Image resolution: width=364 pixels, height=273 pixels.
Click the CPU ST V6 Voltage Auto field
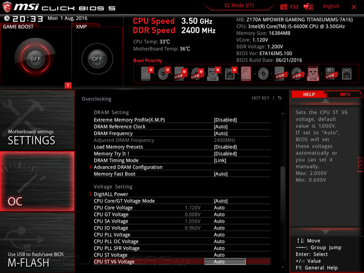(x=225, y=262)
